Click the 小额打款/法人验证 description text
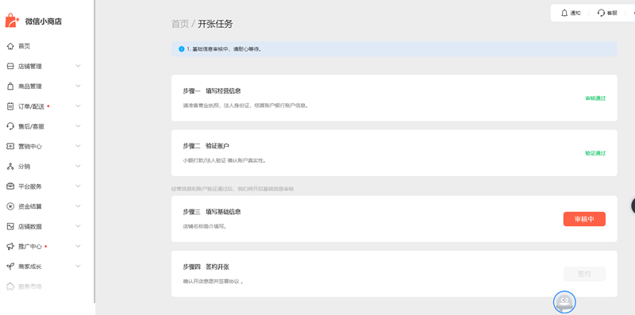Screen dimensions: 635x315 pyautogui.click(x=225, y=160)
